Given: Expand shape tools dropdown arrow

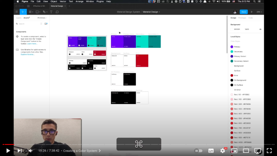Looking at the screenshot, I should click(x=40, y=12).
